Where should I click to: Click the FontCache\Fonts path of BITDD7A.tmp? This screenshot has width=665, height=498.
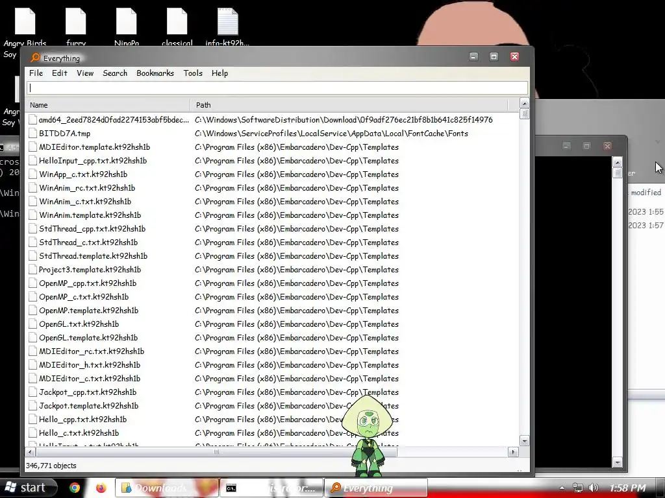(331, 134)
